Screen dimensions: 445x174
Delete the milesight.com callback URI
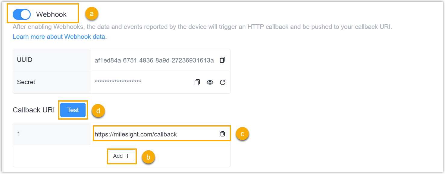(x=223, y=134)
